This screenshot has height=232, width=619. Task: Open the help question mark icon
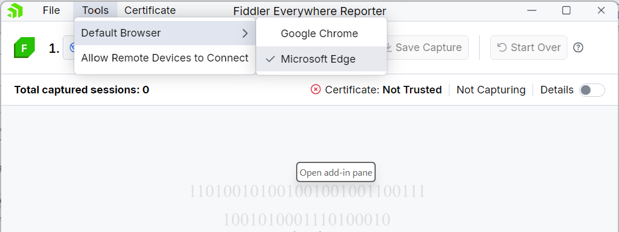[x=578, y=48]
